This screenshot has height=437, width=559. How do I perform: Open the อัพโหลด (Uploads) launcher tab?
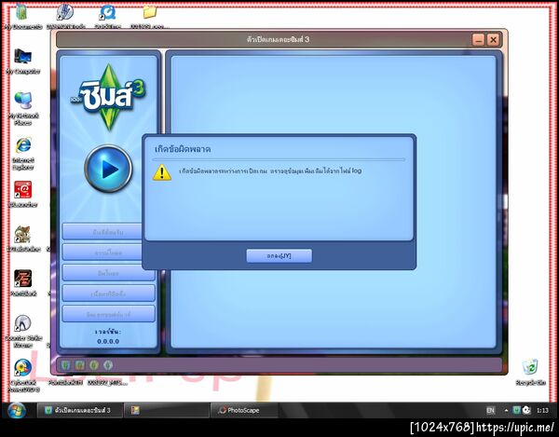[x=108, y=273]
